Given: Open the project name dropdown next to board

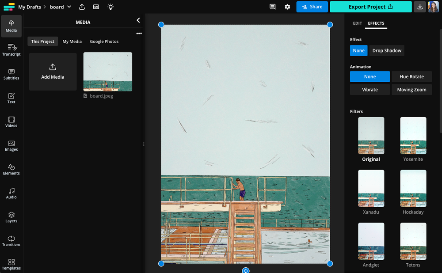Looking at the screenshot, I should [70, 7].
